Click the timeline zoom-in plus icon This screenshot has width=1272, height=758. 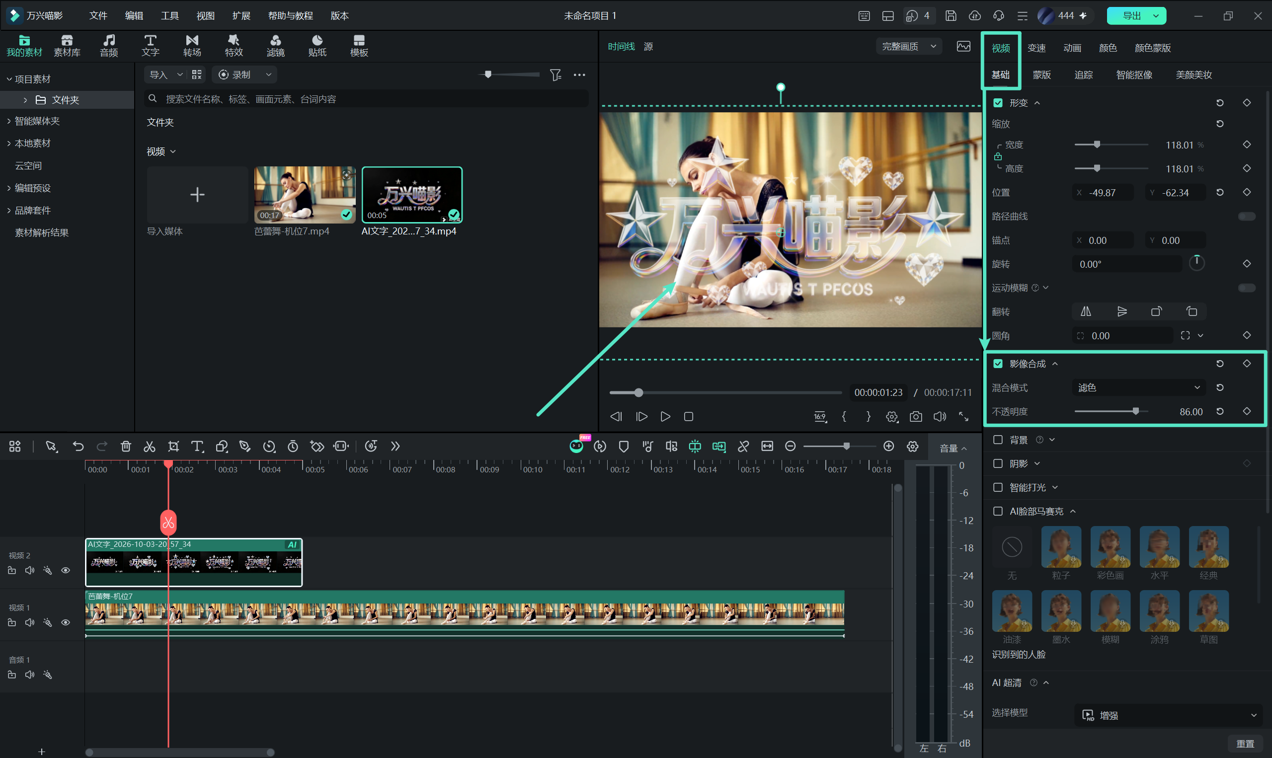(x=889, y=447)
